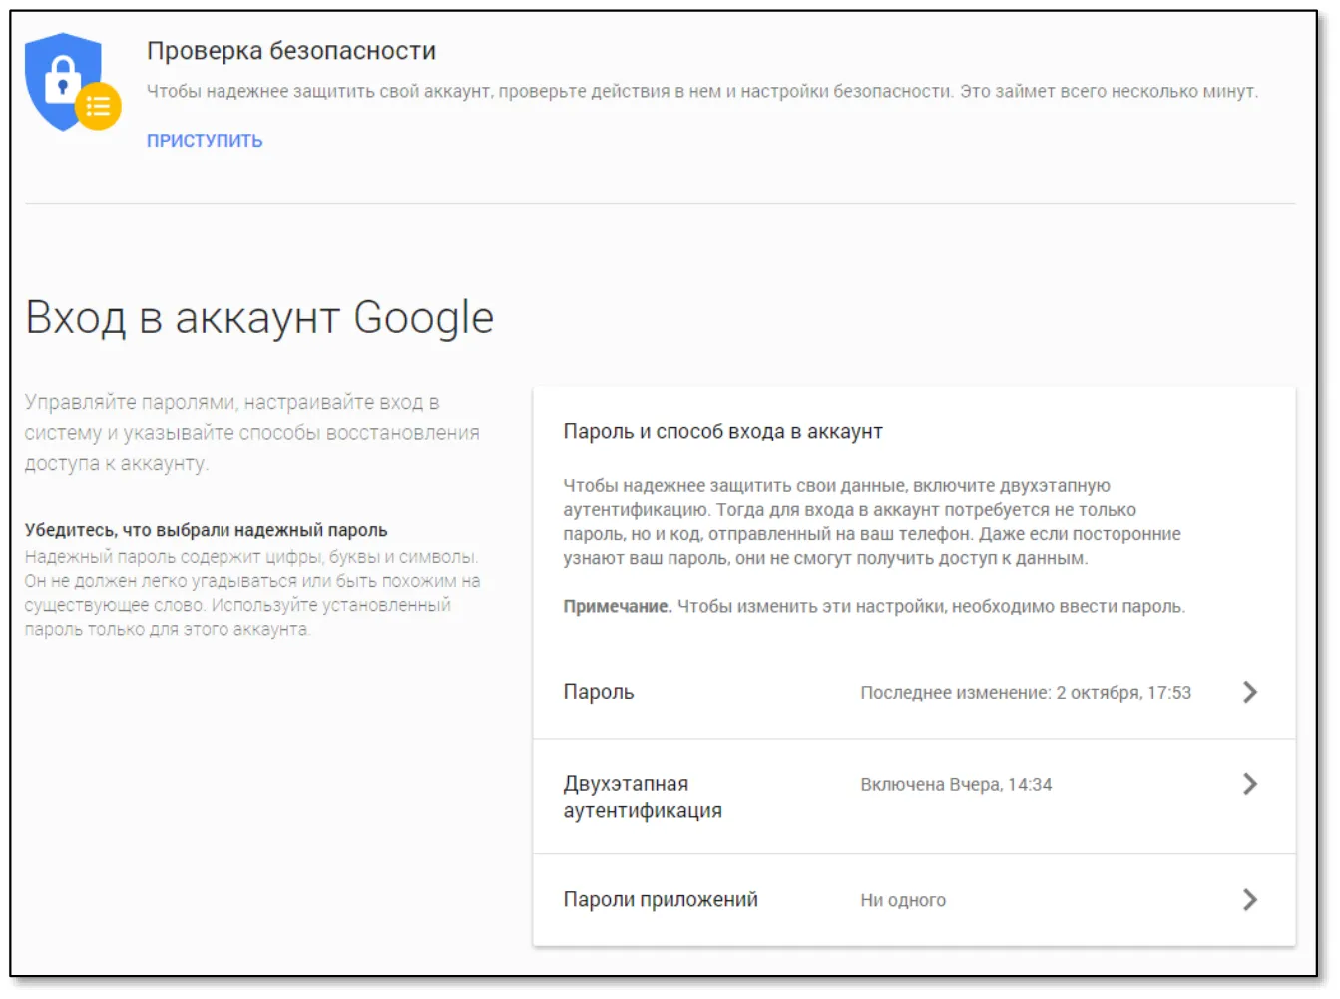Select the Двухэтапная аутентификация label
The width and height of the screenshot is (1340, 999).
coord(643,797)
